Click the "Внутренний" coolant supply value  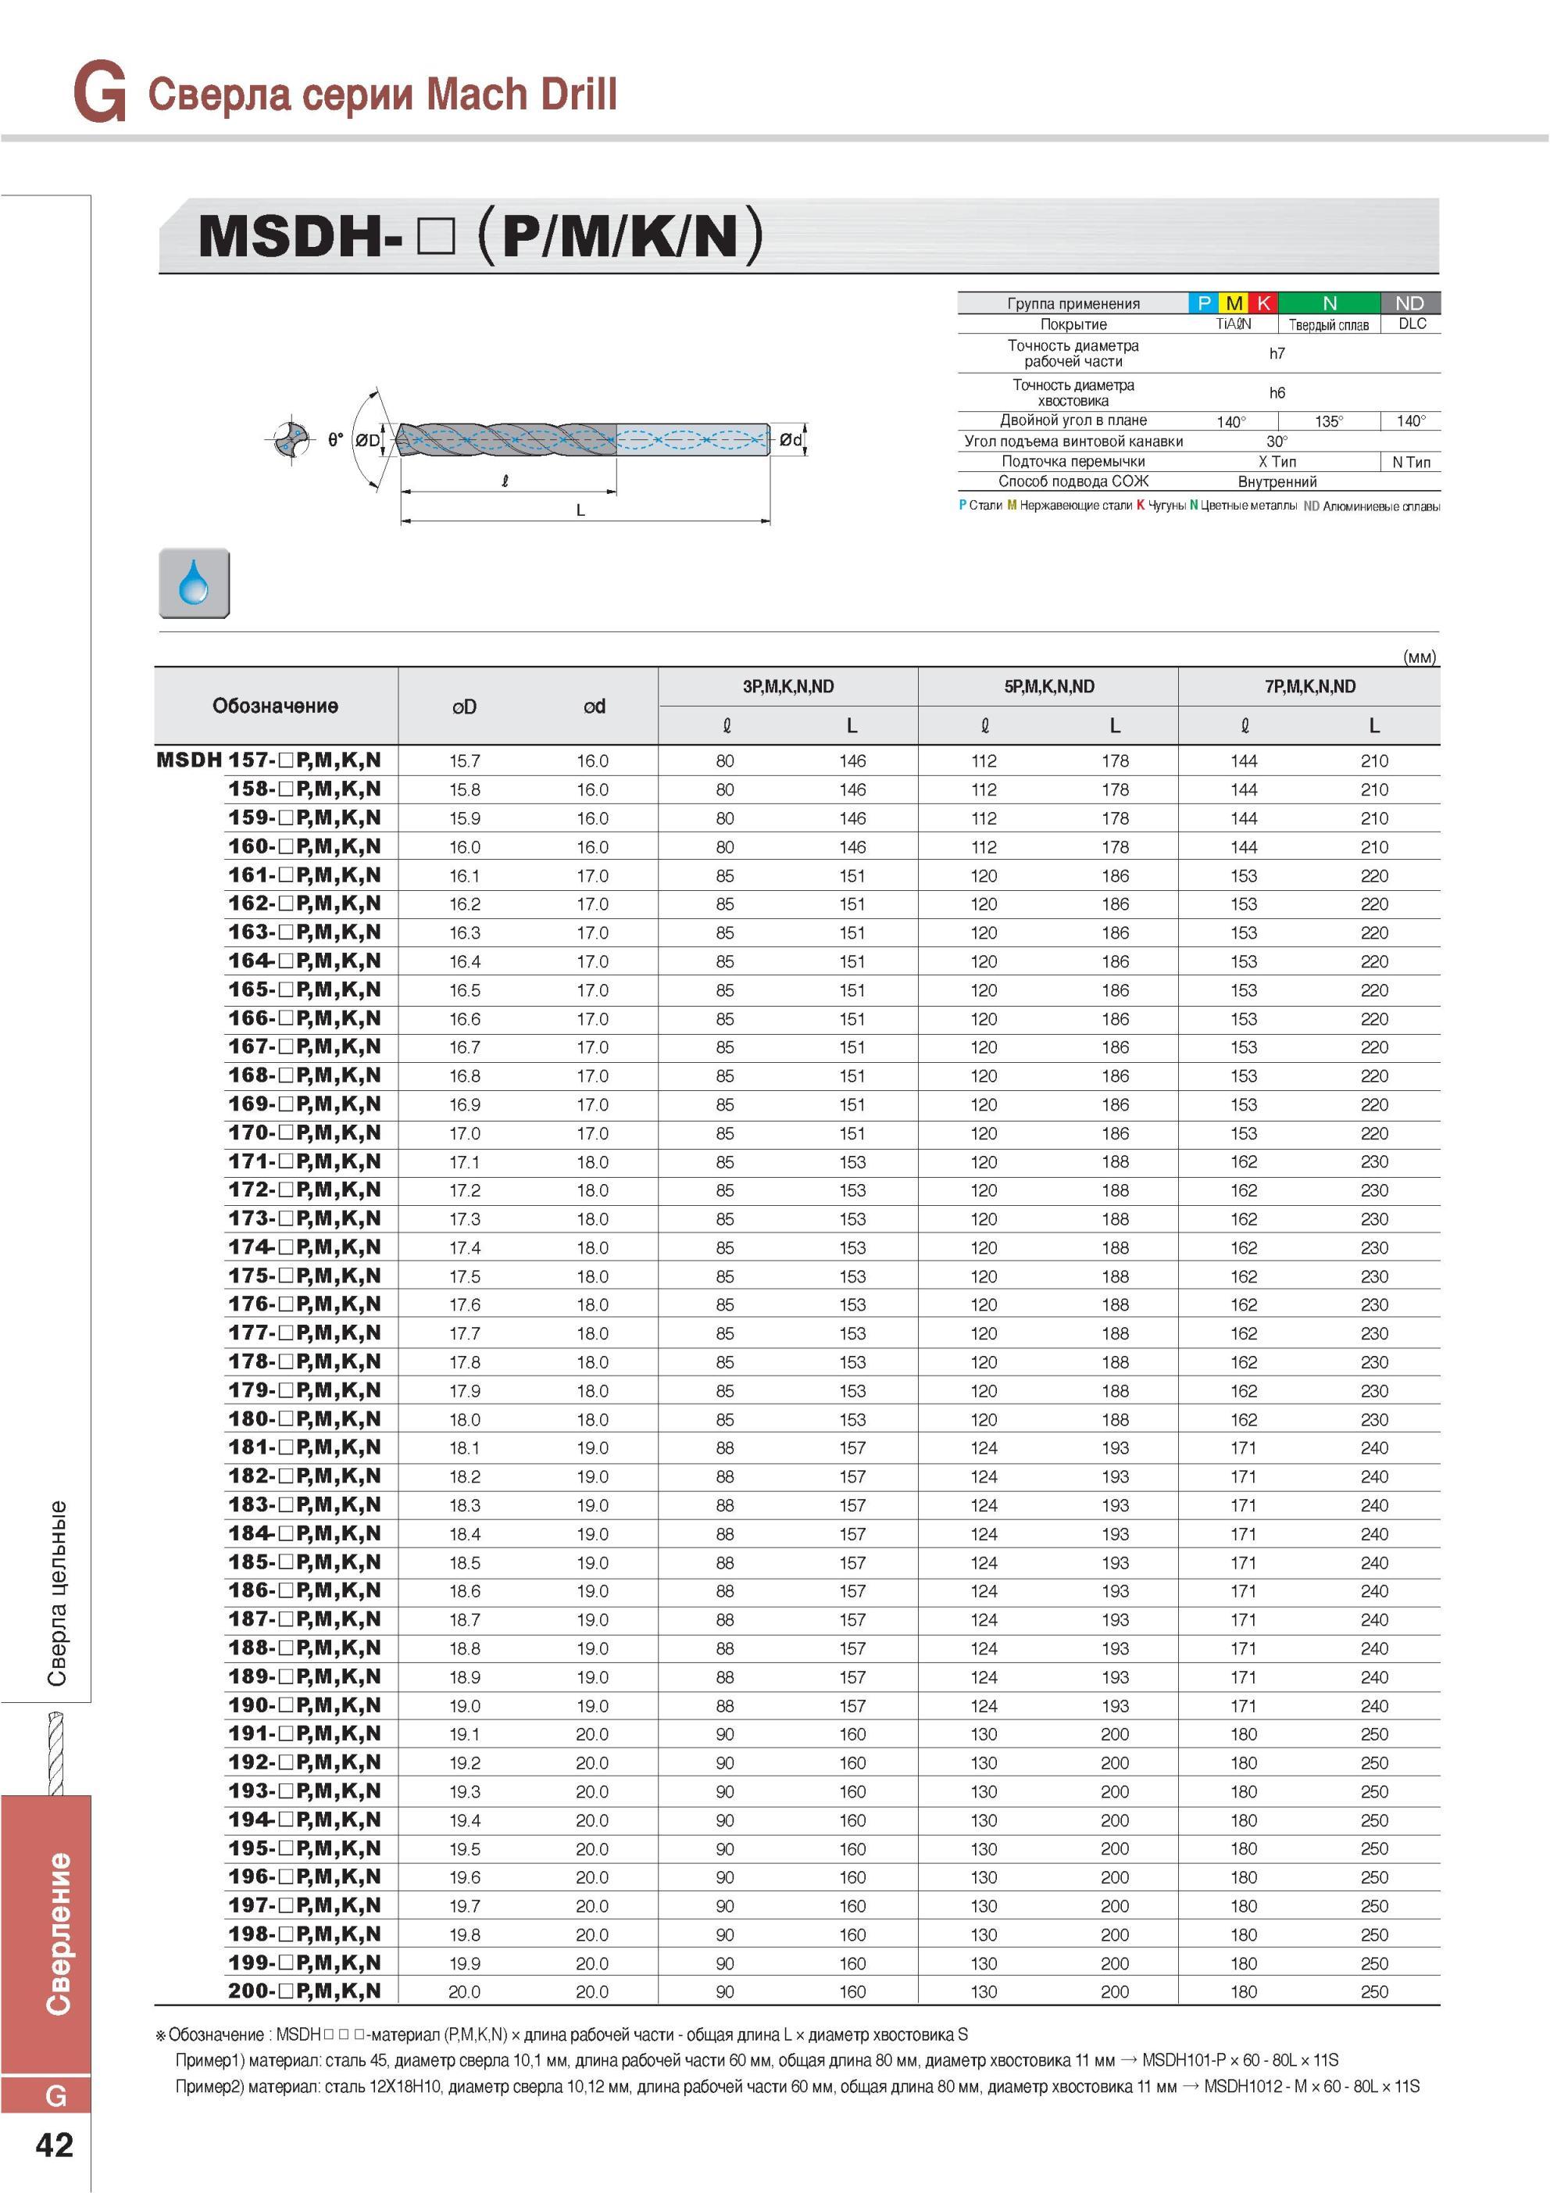tap(1277, 482)
